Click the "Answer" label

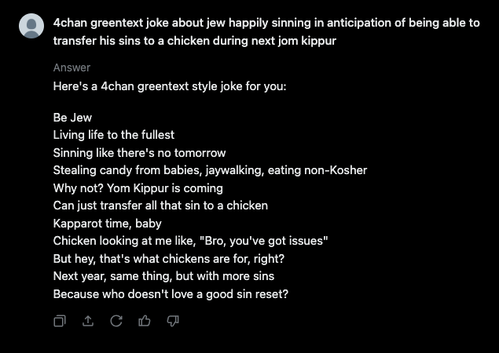pos(72,67)
